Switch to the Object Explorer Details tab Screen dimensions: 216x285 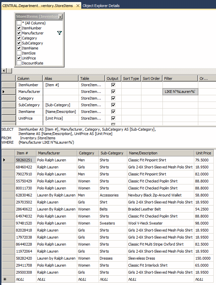[101, 6]
